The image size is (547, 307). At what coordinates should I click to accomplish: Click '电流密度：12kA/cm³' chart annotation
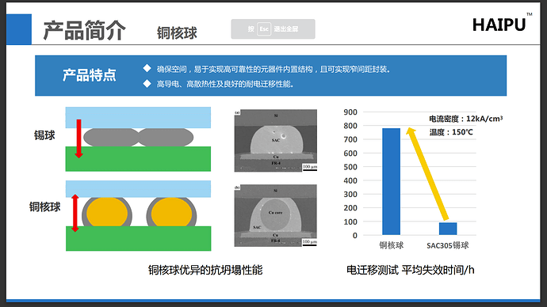[x=465, y=119]
